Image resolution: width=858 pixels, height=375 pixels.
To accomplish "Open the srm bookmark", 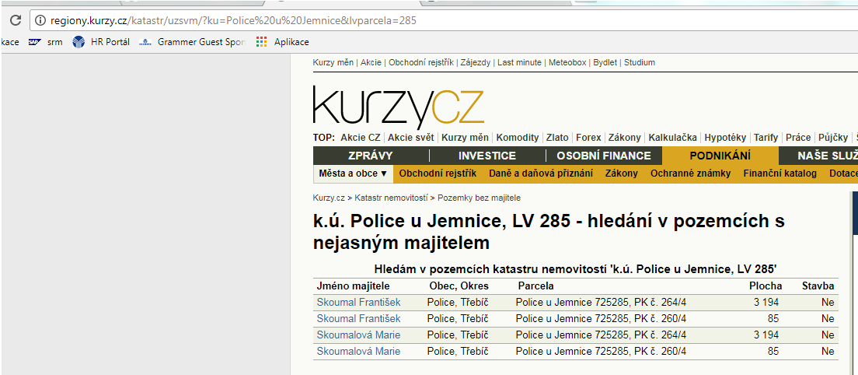I will [x=45, y=42].
